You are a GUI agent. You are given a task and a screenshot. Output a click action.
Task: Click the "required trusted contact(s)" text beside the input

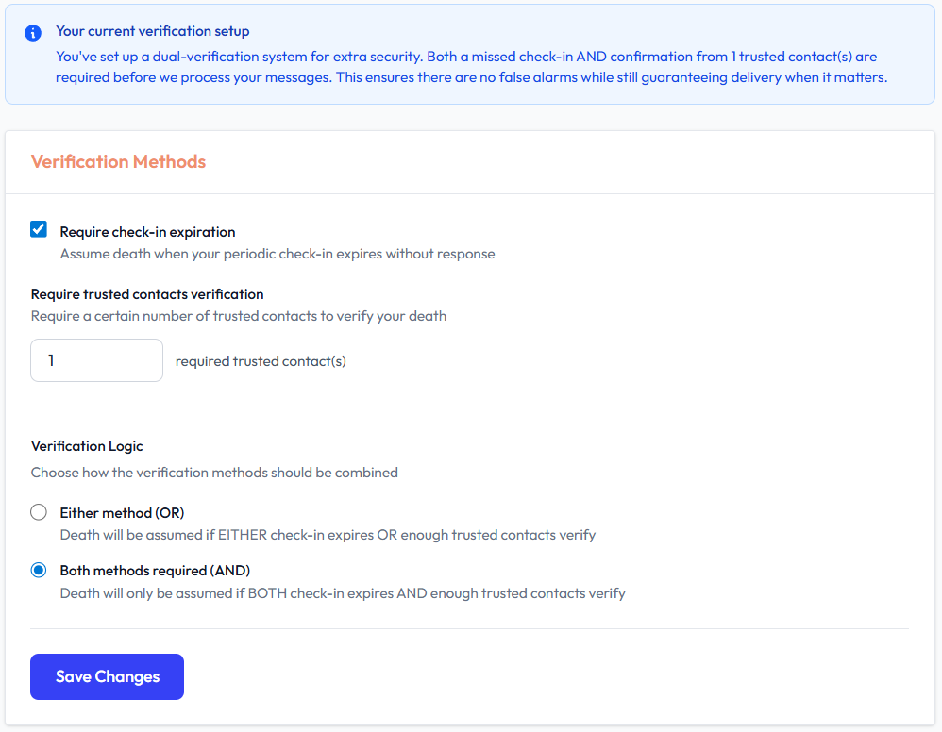261,361
